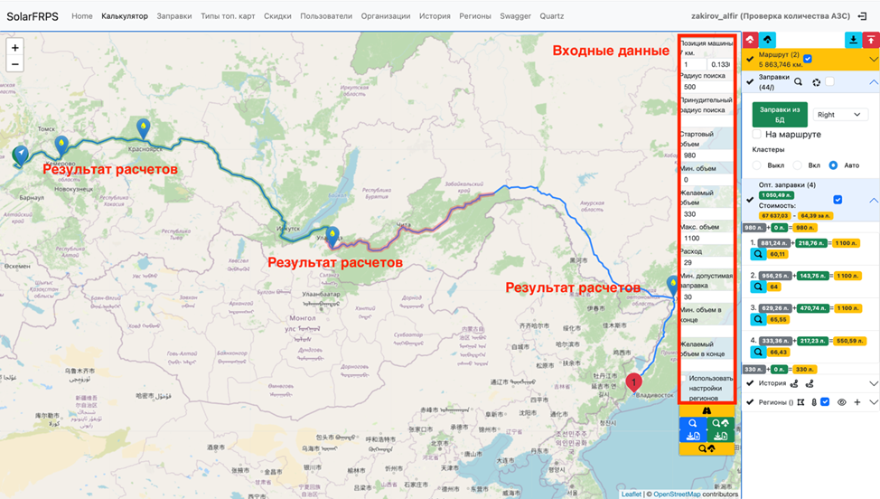Select the Авто clusters radio button
The width and height of the screenshot is (880, 499).
833,165
